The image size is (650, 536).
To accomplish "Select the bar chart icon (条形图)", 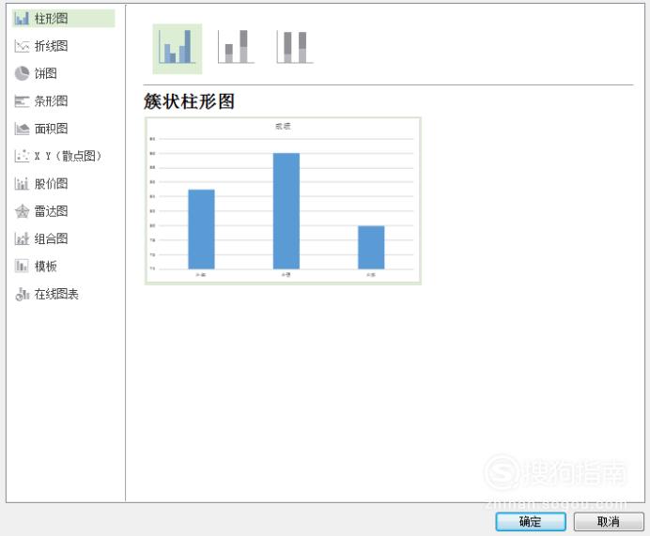I will [x=22, y=101].
